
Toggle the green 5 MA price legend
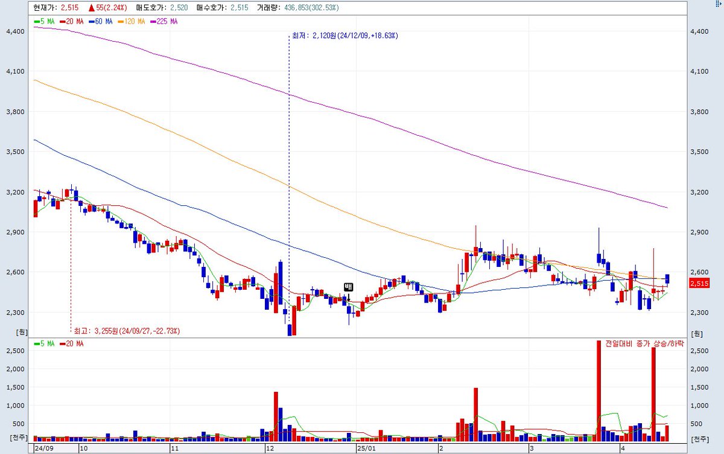pyautogui.click(x=45, y=21)
